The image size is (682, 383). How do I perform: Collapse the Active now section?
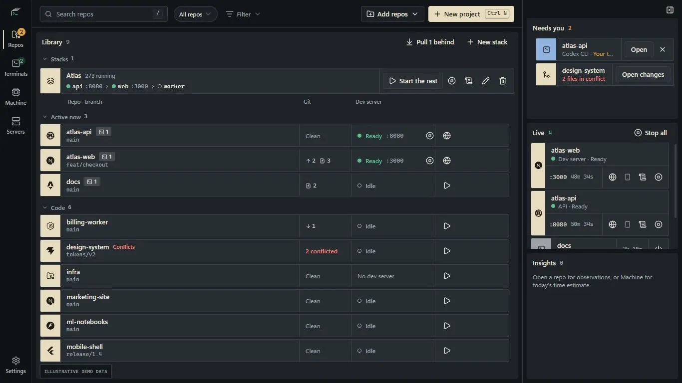pos(45,117)
